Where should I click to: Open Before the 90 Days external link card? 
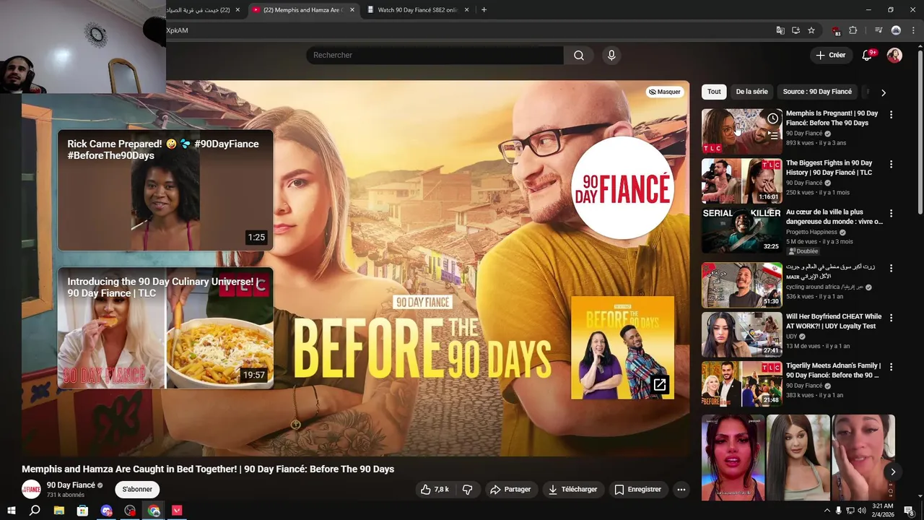[622, 347]
